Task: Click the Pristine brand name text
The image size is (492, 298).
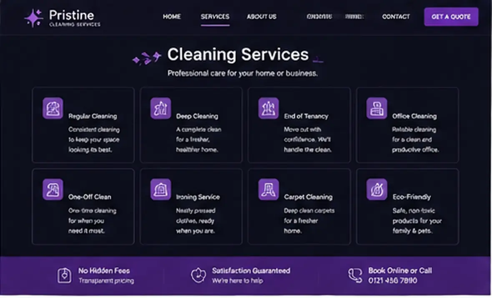Action: [72, 15]
